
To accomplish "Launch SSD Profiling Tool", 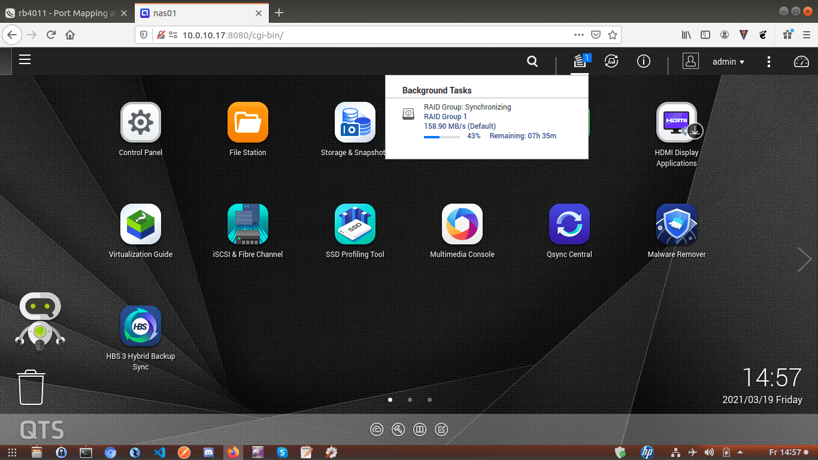I will coord(355,224).
